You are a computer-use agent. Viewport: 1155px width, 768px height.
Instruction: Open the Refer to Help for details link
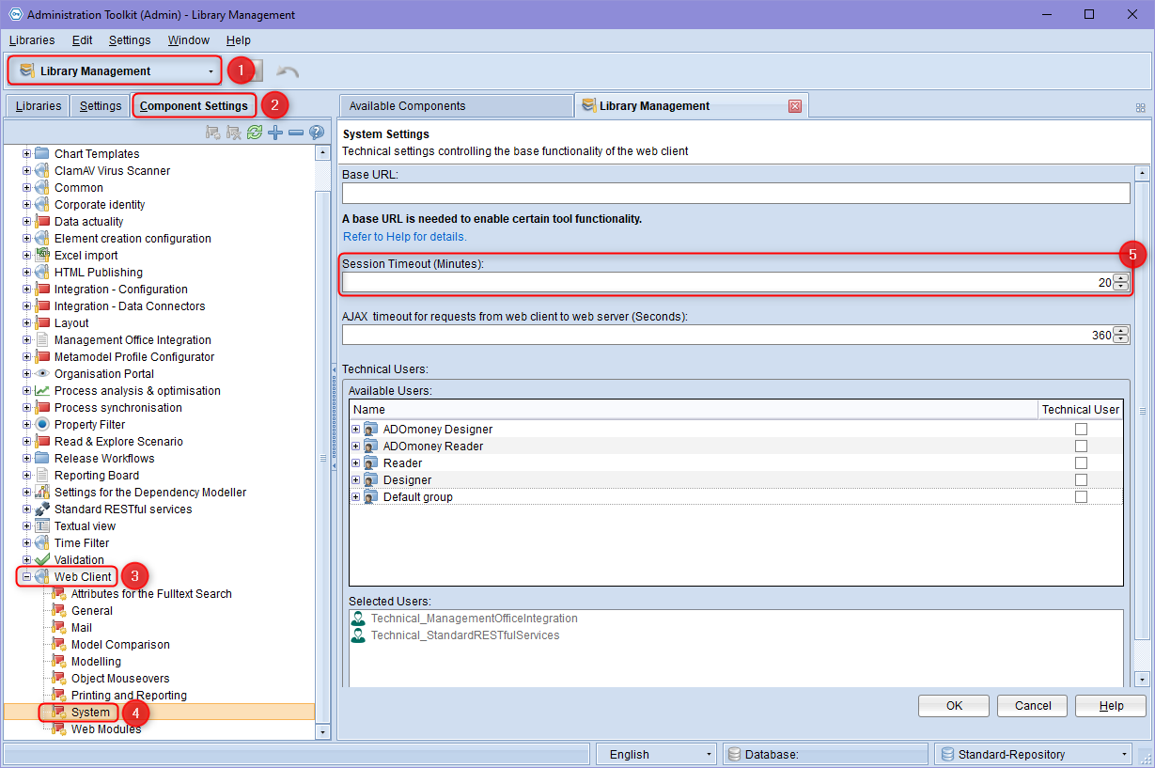[x=405, y=237]
